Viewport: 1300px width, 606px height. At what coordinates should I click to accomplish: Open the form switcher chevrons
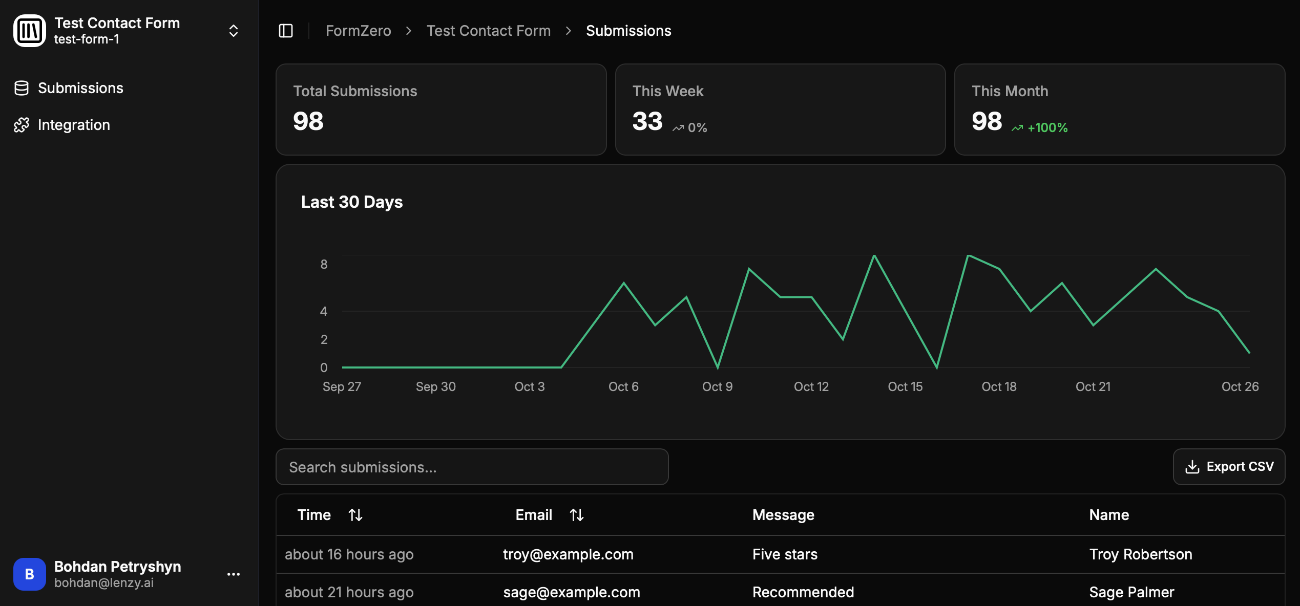tap(234, 31)
